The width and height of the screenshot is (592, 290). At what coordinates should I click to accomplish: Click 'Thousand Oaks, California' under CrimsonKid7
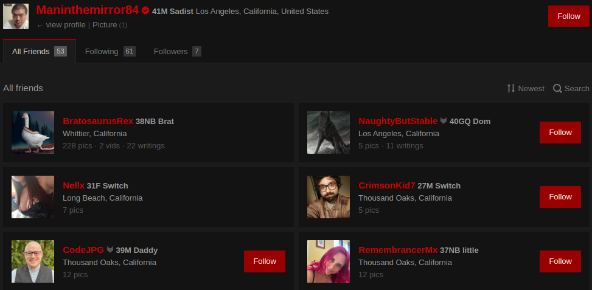coord(405,198)
